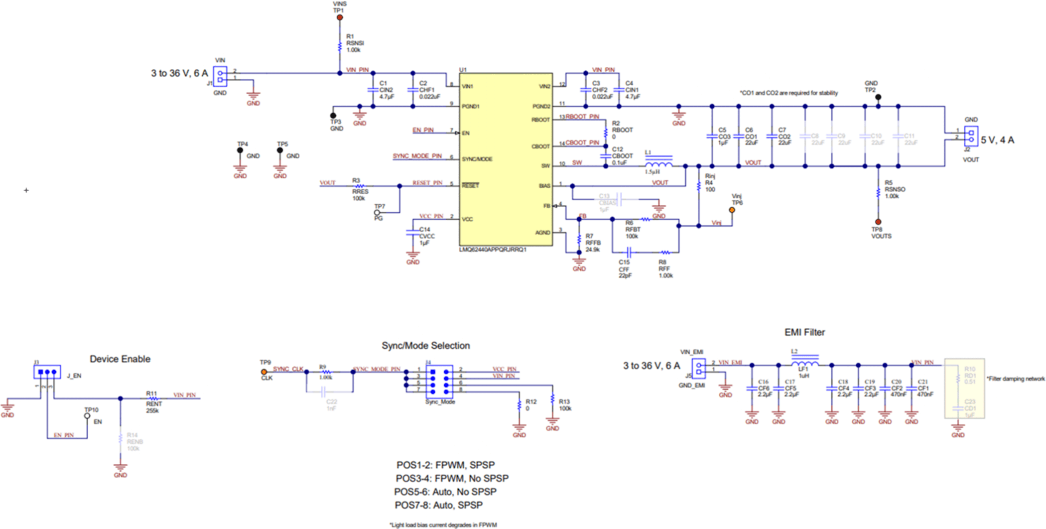Select the greyed-out C13 CBIAS capacitor

tap(619, 200)
